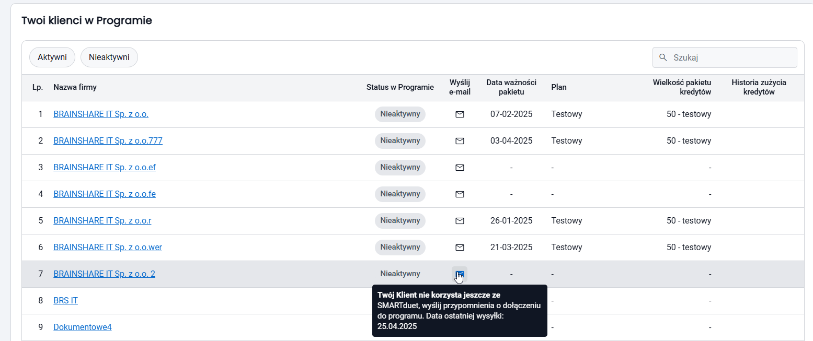Viewport: 813px width, 341px height.
Task: Filter by Nieaktywni clients
Action: 109,57
